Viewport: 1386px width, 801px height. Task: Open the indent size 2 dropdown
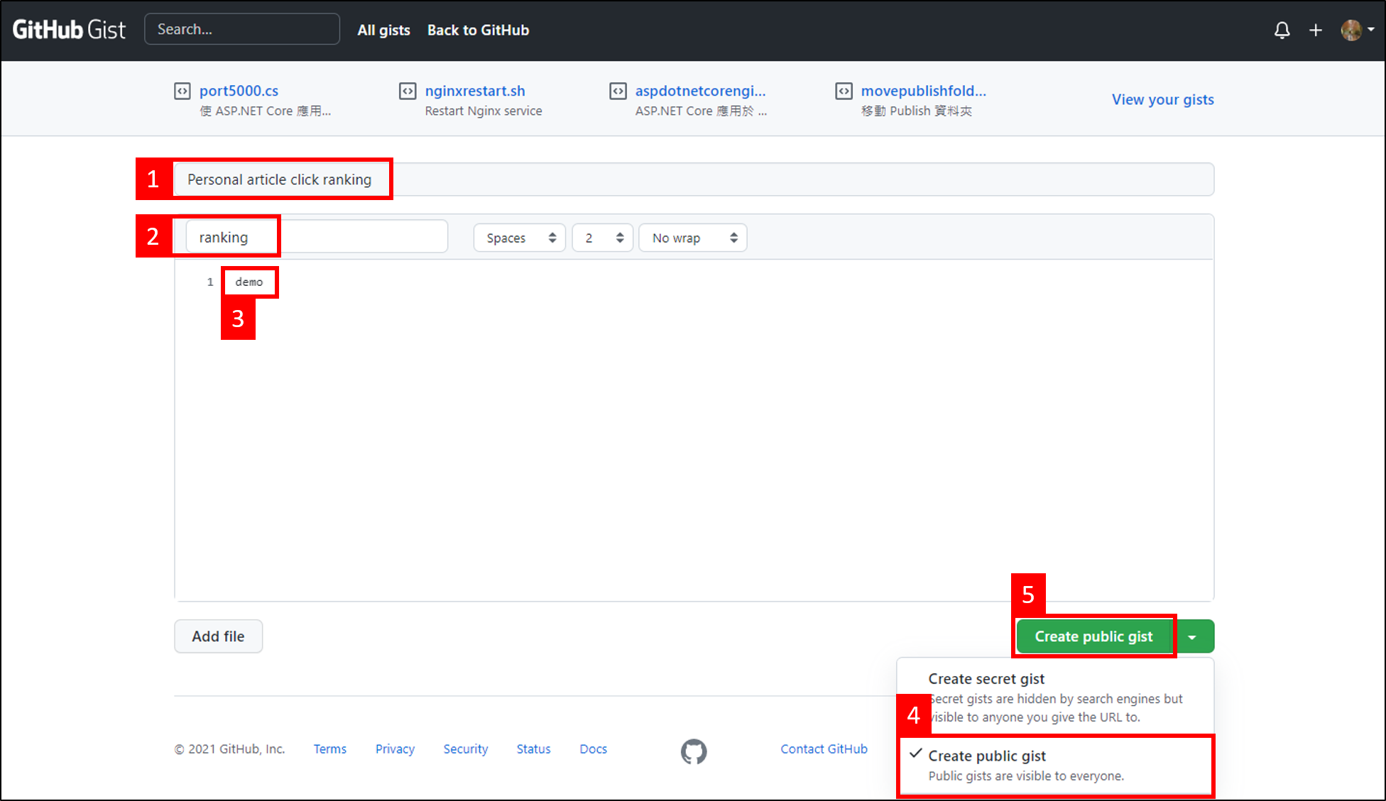point(602,238)
